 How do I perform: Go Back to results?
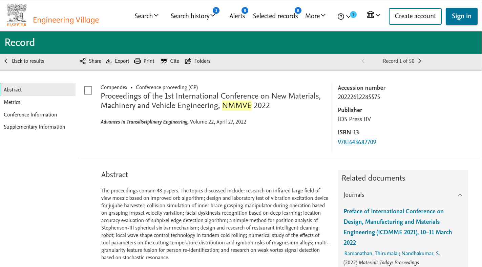coord(24,61)
